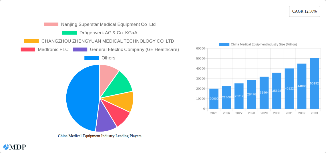
Task: Click the 2029 bar showing 31964
Action: point(264,93)
